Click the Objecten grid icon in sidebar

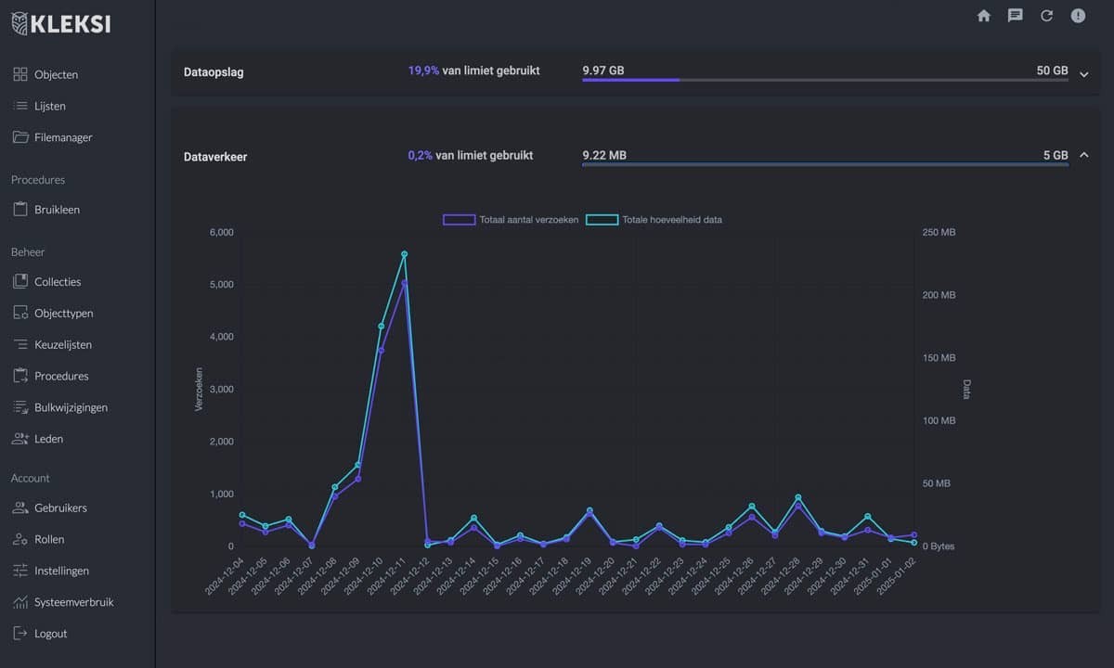[20, 74]
